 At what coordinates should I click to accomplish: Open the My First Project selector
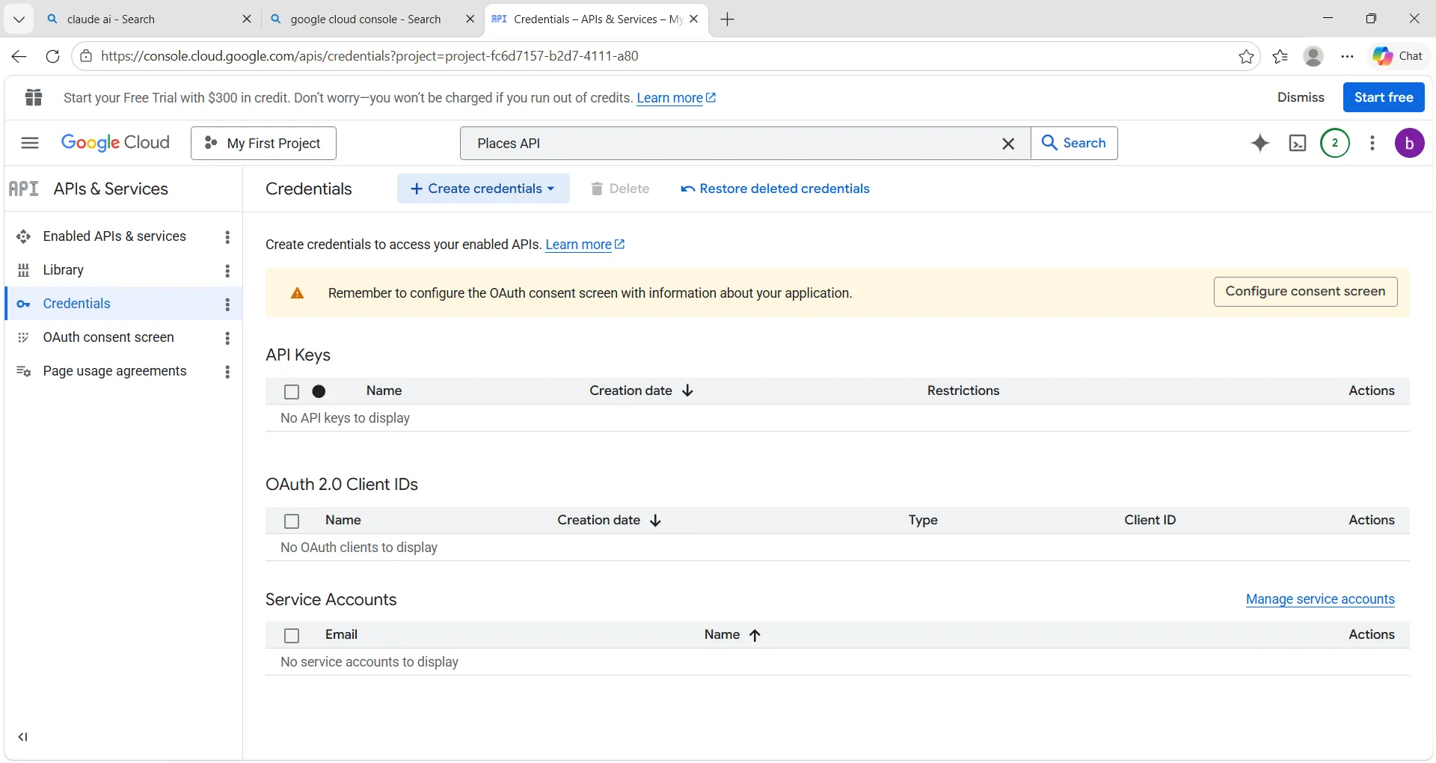pos(263,143)
